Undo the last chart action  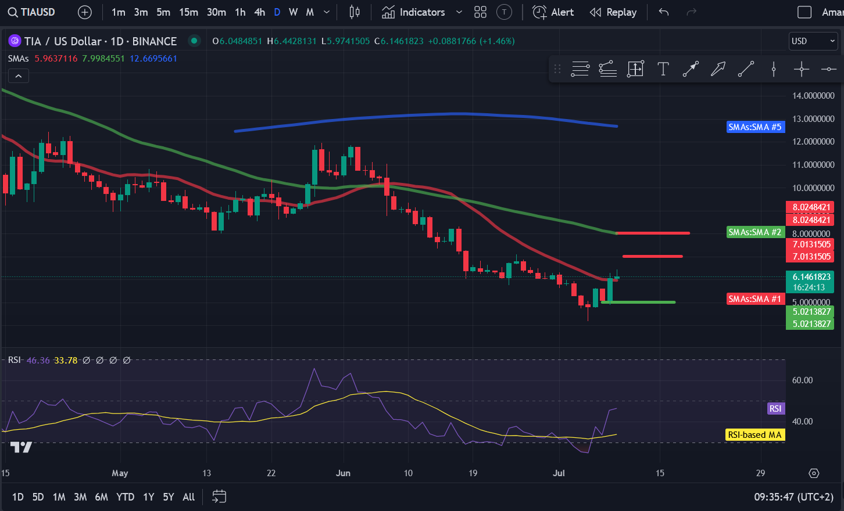pos(664,12)
